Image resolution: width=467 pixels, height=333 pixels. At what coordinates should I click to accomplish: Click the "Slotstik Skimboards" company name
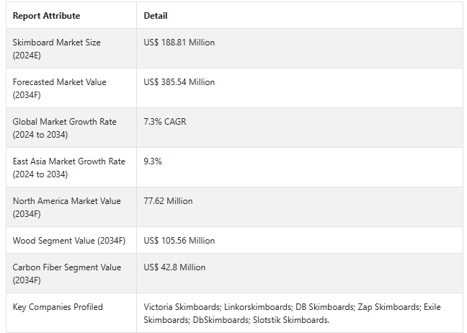point(290,319)
